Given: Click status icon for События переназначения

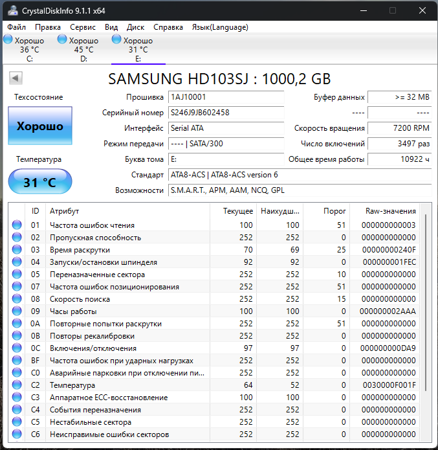Looking at the screenshot, I should point(17,410).
